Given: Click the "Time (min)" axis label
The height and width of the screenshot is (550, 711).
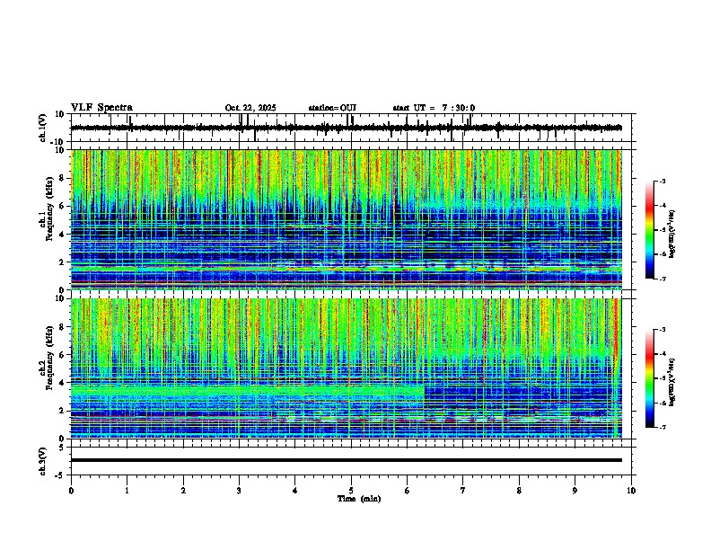Looking at the screenshot, I should [359, 499].
